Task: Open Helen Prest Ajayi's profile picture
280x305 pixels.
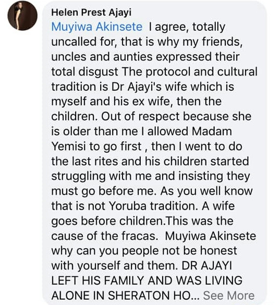Action: click(22, 16)
